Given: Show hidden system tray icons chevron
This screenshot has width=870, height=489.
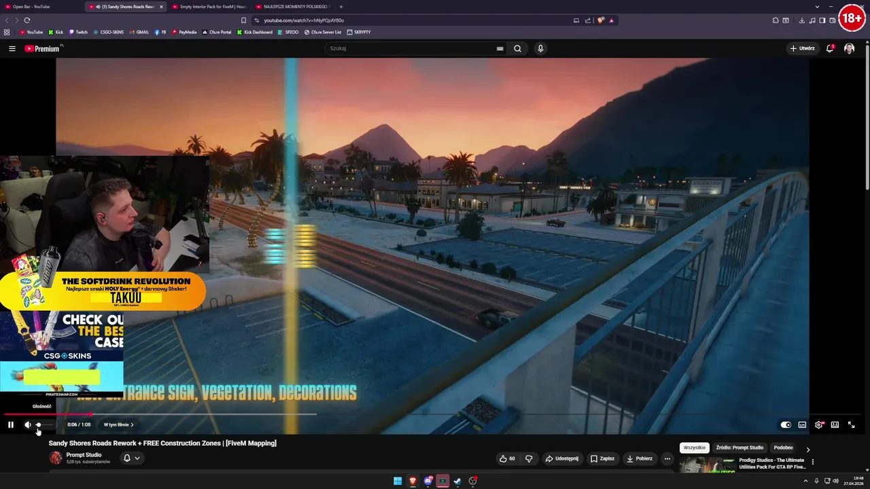Looking at the screenshot, I should click(807, 481).
